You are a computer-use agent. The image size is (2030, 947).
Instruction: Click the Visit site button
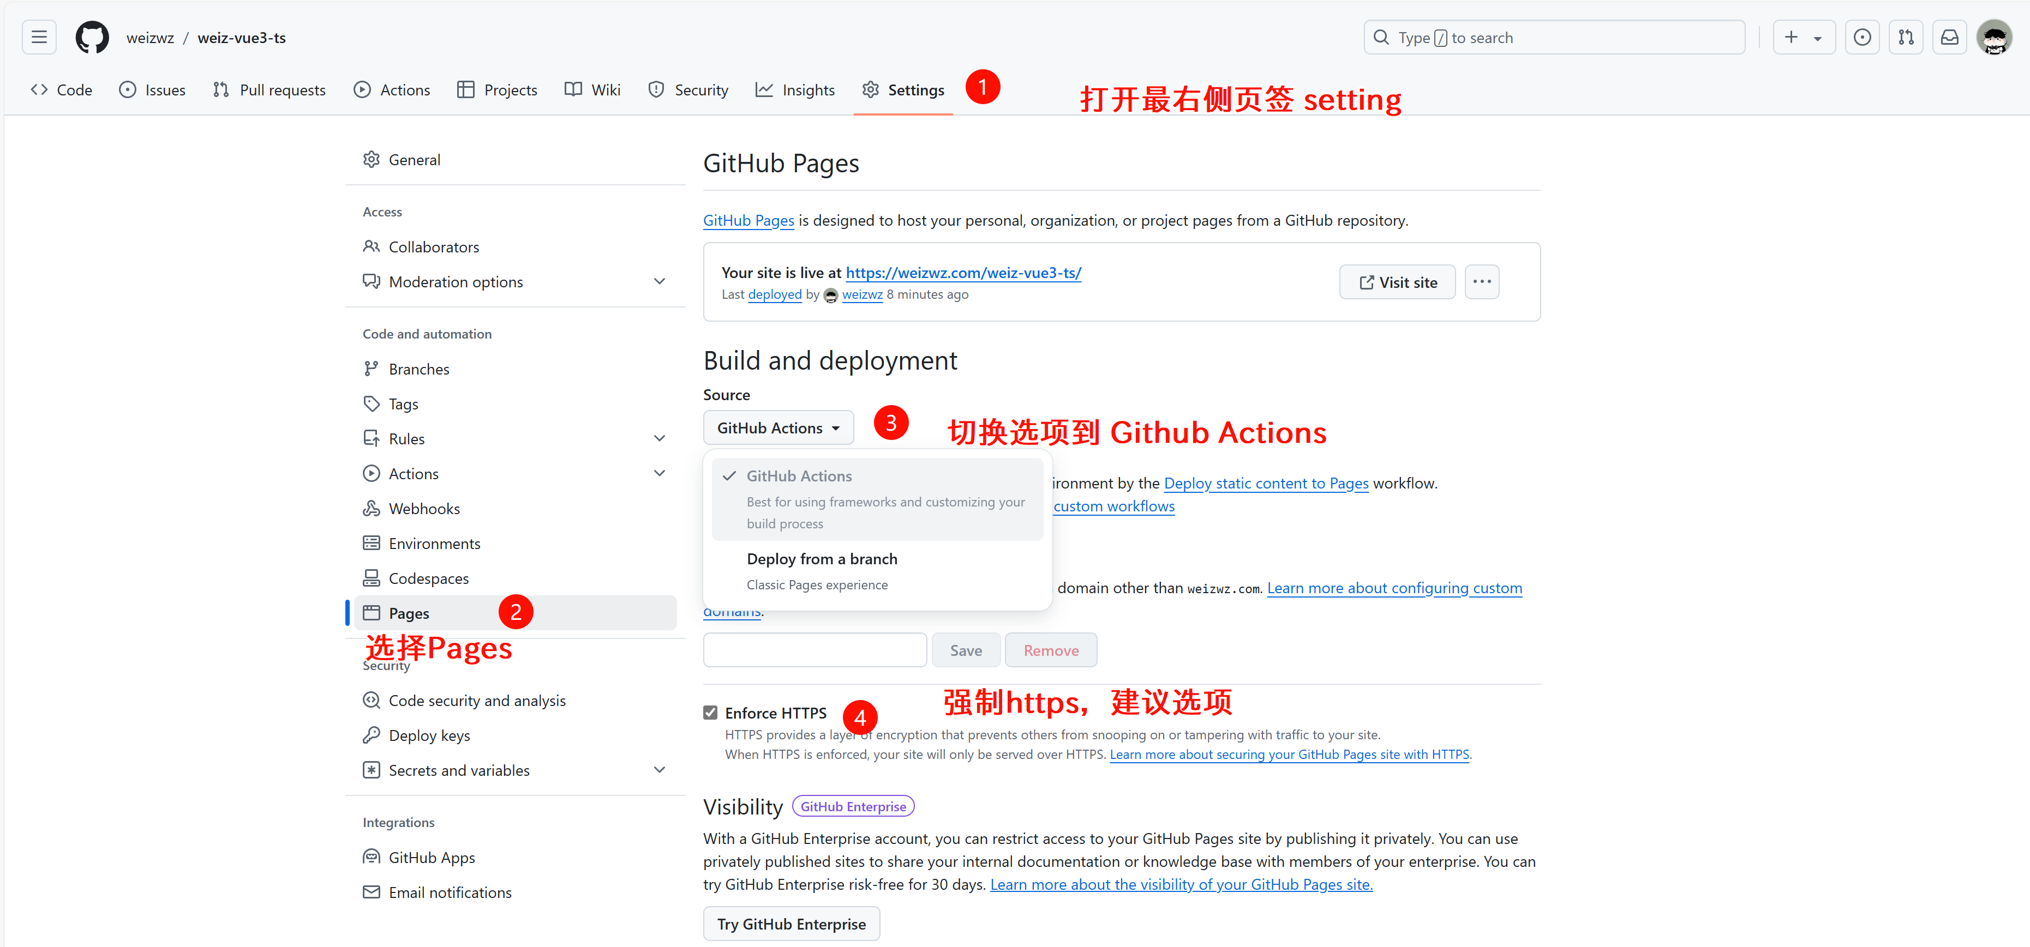pos(1397,281)
